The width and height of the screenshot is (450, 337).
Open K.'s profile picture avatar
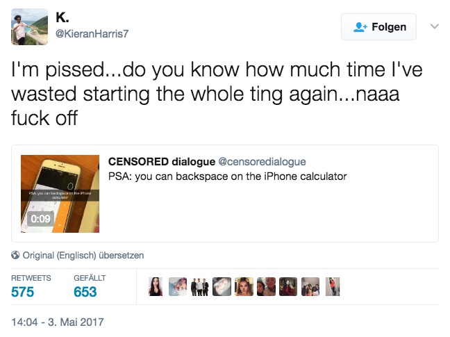[29, 26]
